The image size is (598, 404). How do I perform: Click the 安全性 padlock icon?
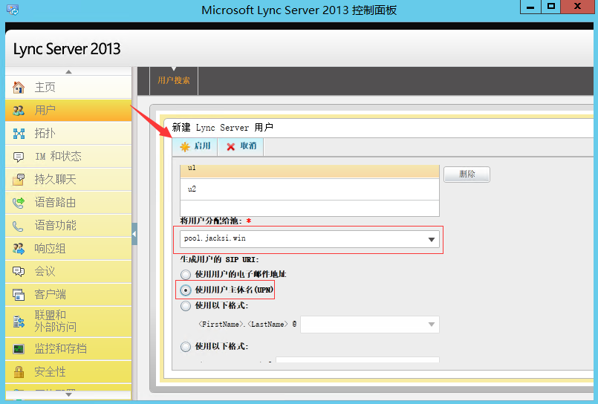click(x=19, y=371)
